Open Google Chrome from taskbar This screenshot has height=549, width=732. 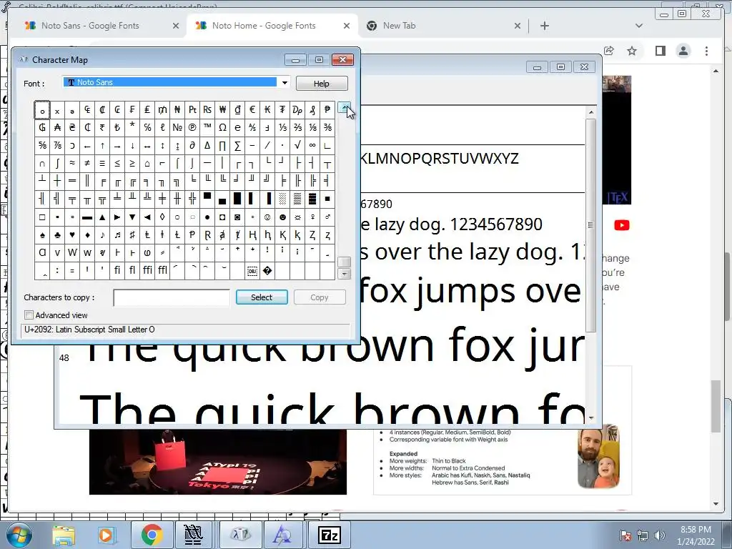[152, 535]
